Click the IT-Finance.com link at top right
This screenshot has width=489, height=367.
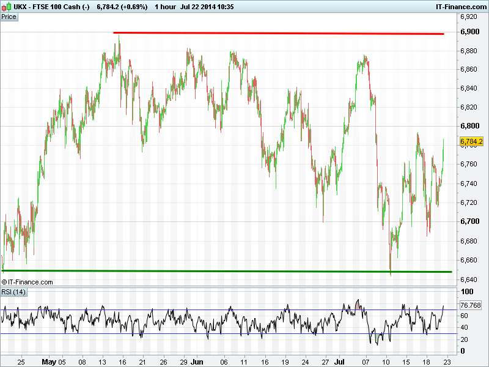461,7
